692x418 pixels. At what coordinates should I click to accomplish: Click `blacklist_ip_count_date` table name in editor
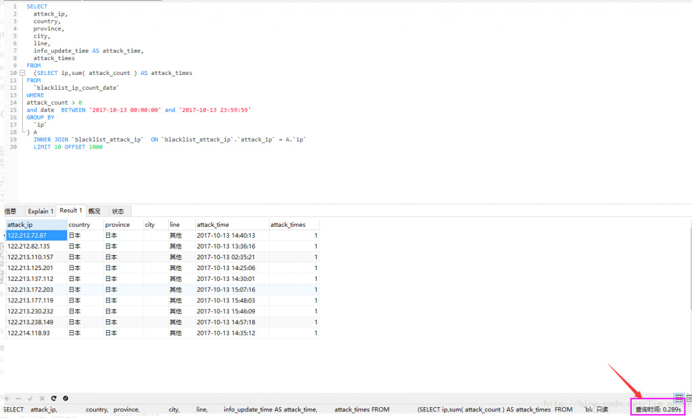click(x=76, y=88)
